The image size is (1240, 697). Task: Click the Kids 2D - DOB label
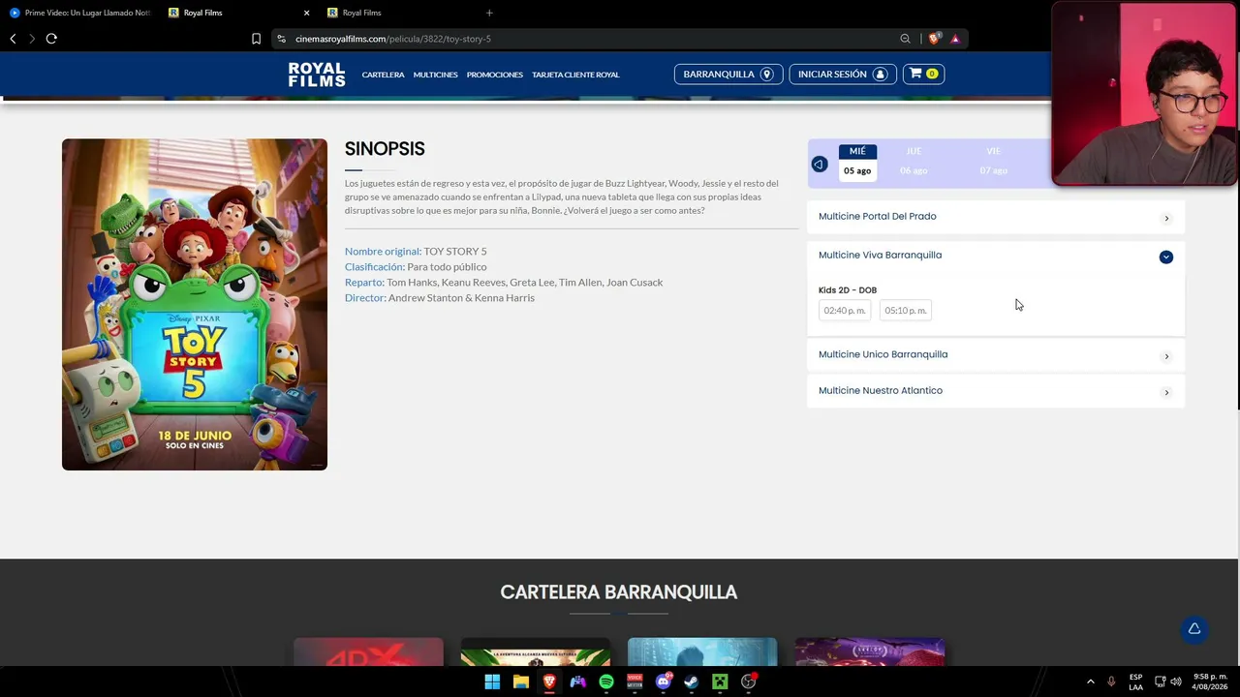click(848, 290)
